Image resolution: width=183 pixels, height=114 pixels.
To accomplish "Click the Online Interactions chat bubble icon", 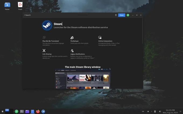I will tap(100, 38).
